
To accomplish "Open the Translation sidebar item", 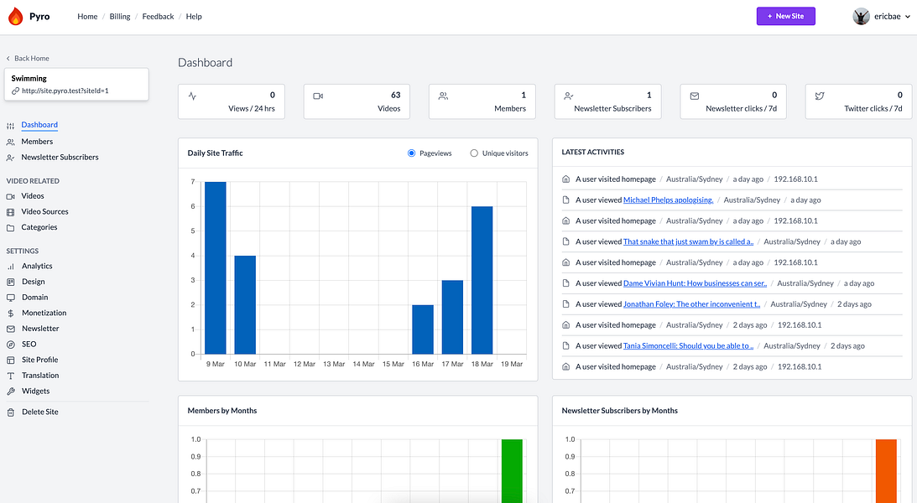I will [40, 375].
